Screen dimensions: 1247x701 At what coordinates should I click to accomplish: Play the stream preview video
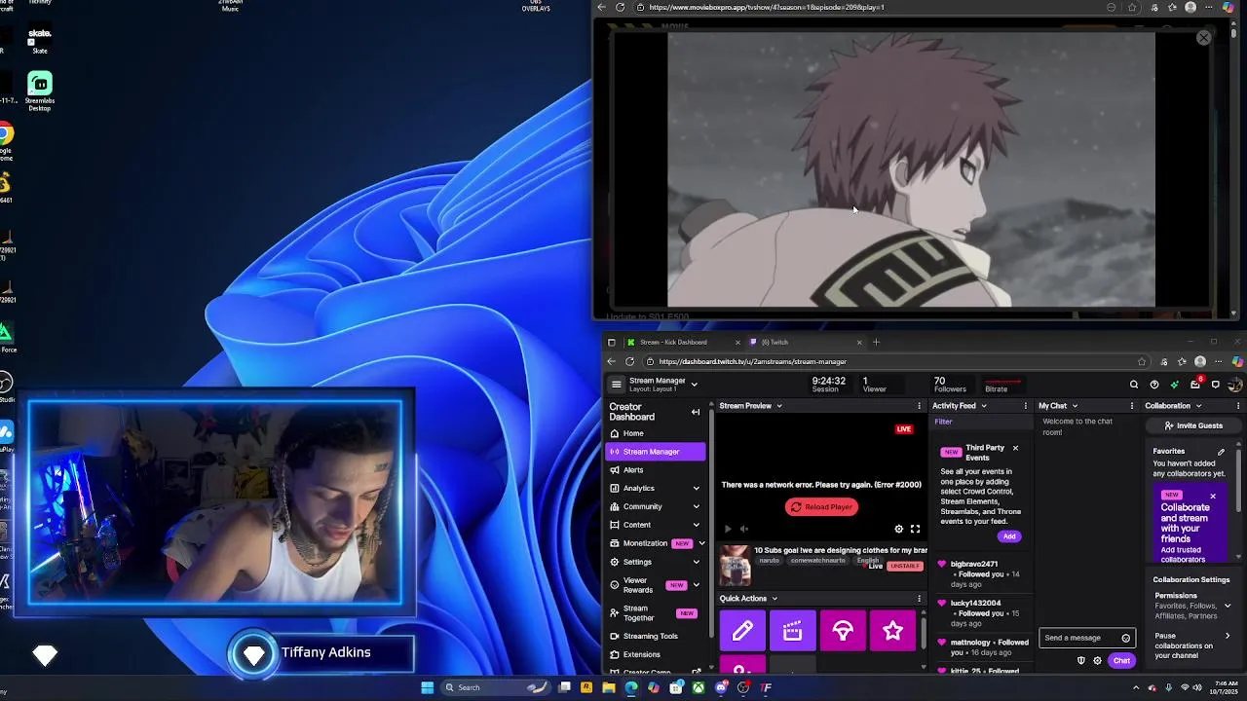click(727, 529)
